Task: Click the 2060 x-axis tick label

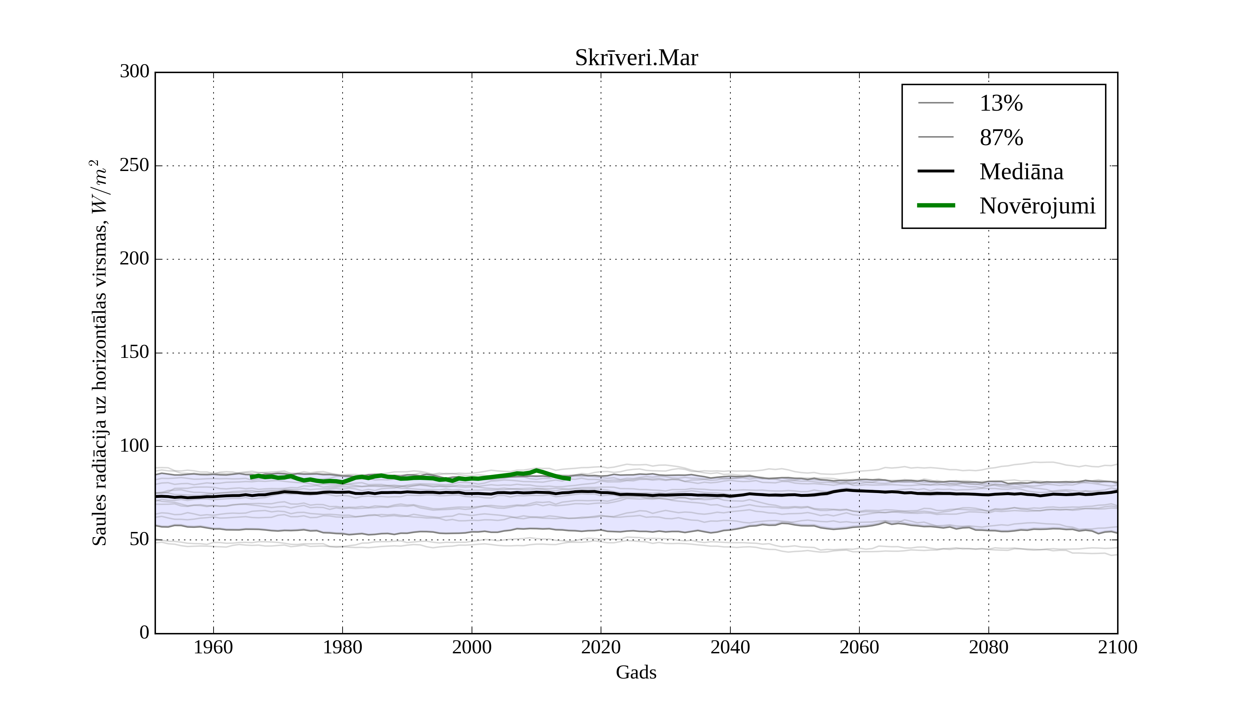Action: [859, 647]
